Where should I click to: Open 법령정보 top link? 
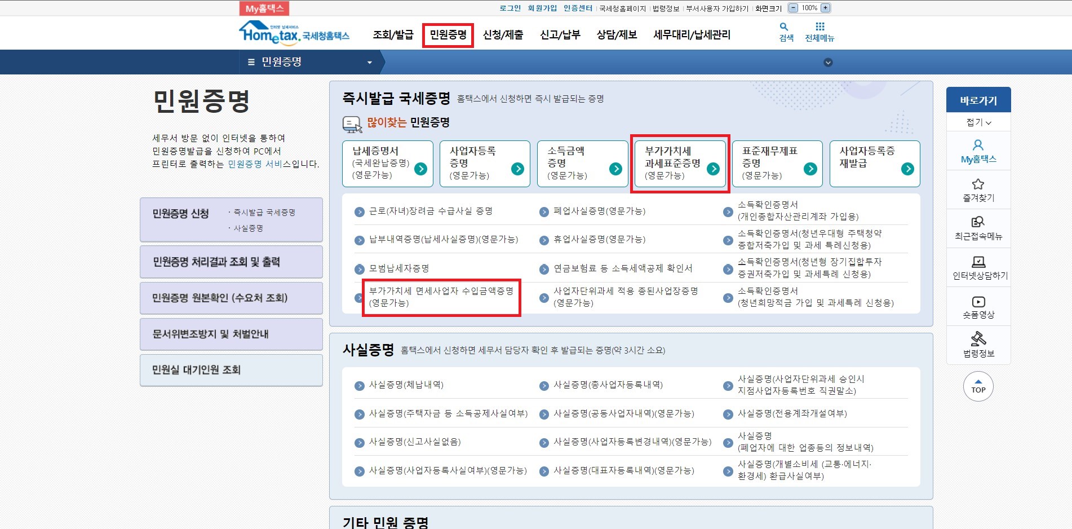(x=666, y=8)
